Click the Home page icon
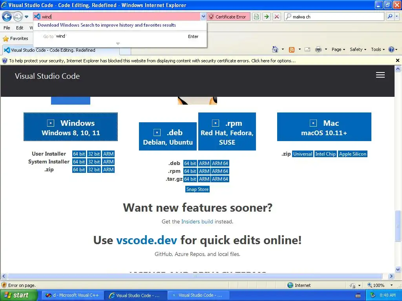Screen dimensions: 402x301 click(x=275, y=49)
